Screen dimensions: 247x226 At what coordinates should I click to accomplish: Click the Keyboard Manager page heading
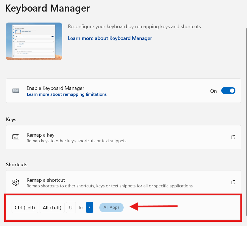(x=48, y=8)
